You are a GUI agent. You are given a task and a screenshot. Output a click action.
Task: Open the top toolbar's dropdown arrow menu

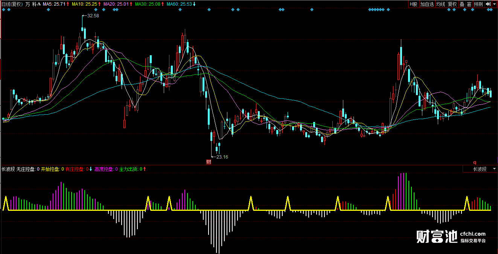(494, 4)
